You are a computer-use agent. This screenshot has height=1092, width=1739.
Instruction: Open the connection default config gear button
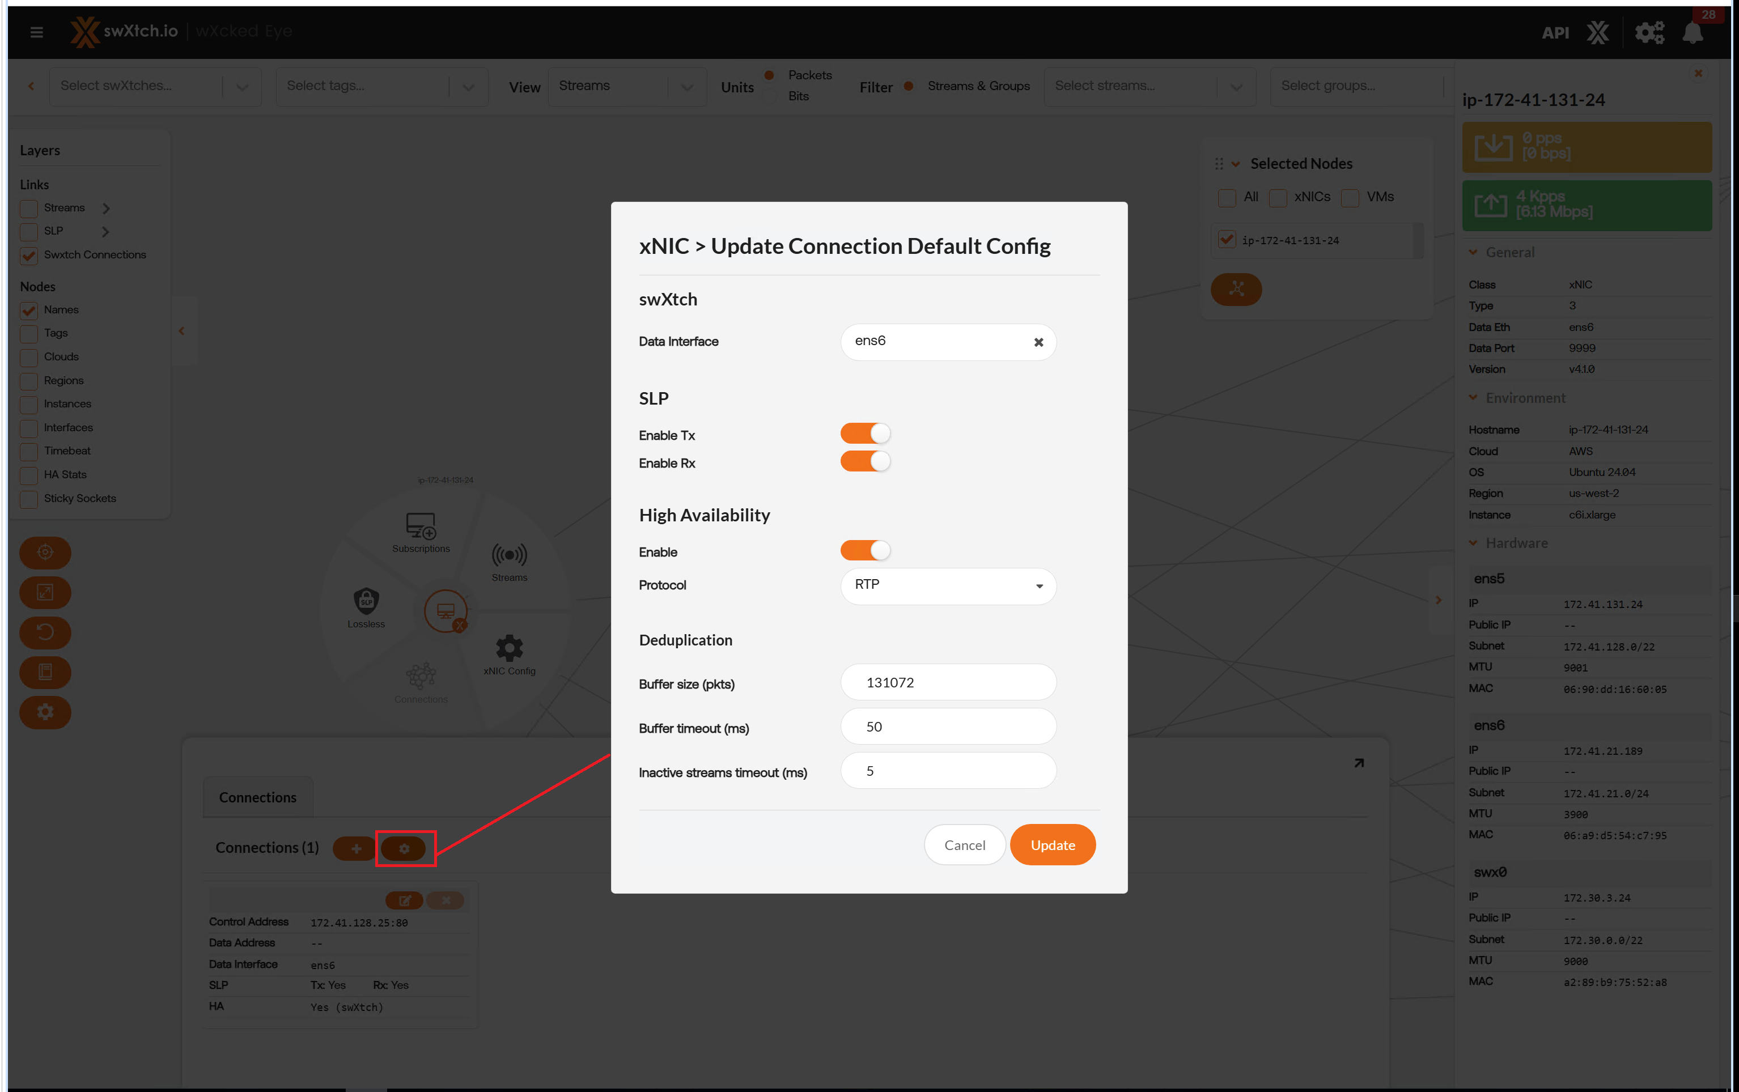pos(404,849)
